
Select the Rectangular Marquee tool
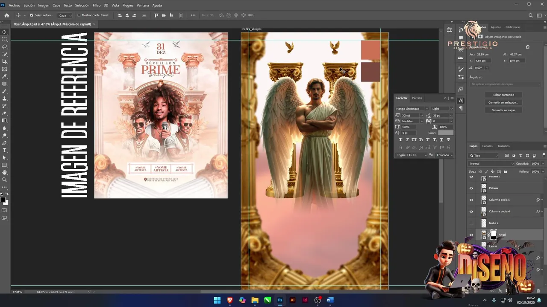click(x=4, y=39)
